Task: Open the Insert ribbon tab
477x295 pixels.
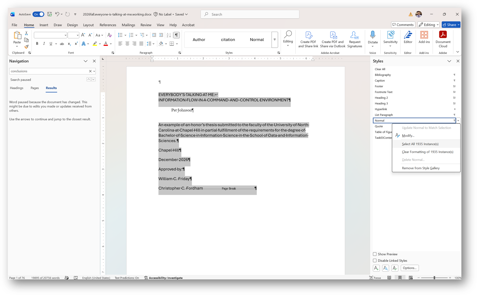Action: pyautogui.click(x=44, y=25)
